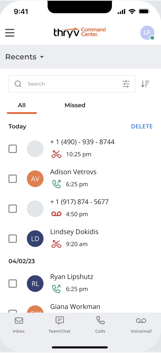The width and height of the screenshot is (161, 353).
Task: Tap the LF profile avatar
Action: tap(147, 33)
